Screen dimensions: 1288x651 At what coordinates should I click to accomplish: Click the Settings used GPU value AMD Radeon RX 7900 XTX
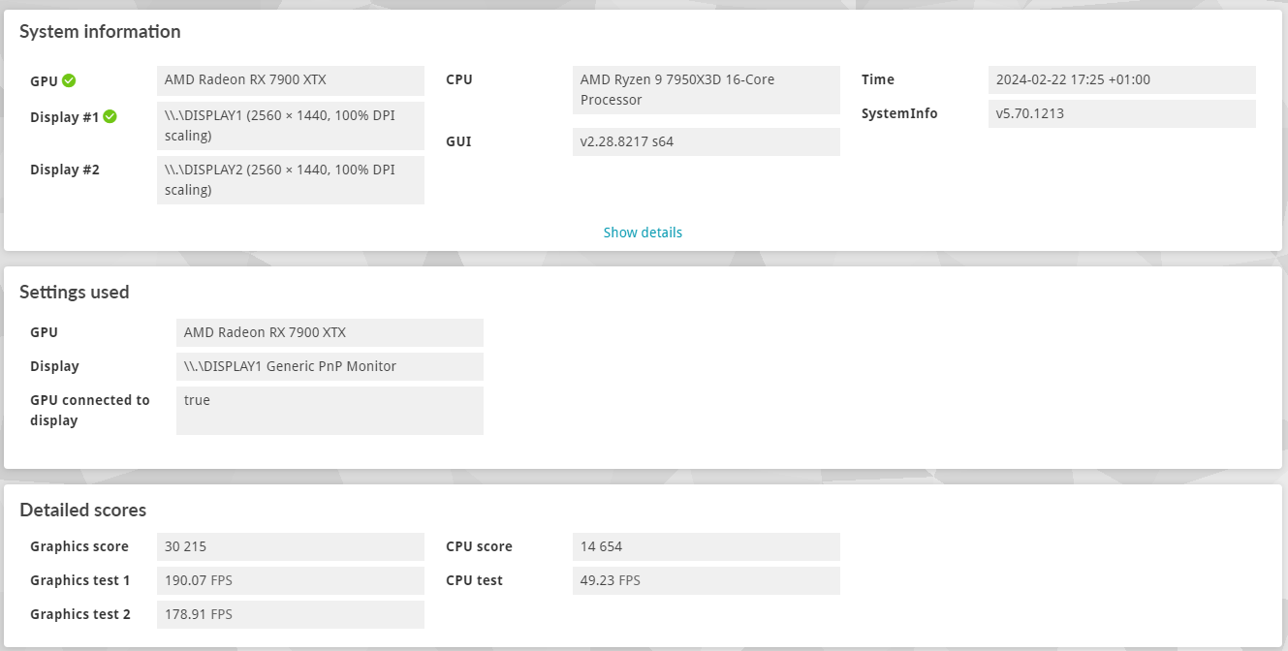tap(330, 332)
